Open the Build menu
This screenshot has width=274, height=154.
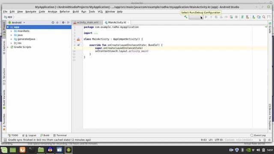tap(76, 12)
